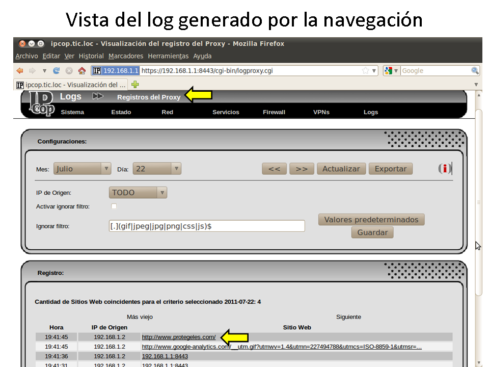Open a new tab with plus icon
Viewport: 489px width, 367px height.
(135, 85)
